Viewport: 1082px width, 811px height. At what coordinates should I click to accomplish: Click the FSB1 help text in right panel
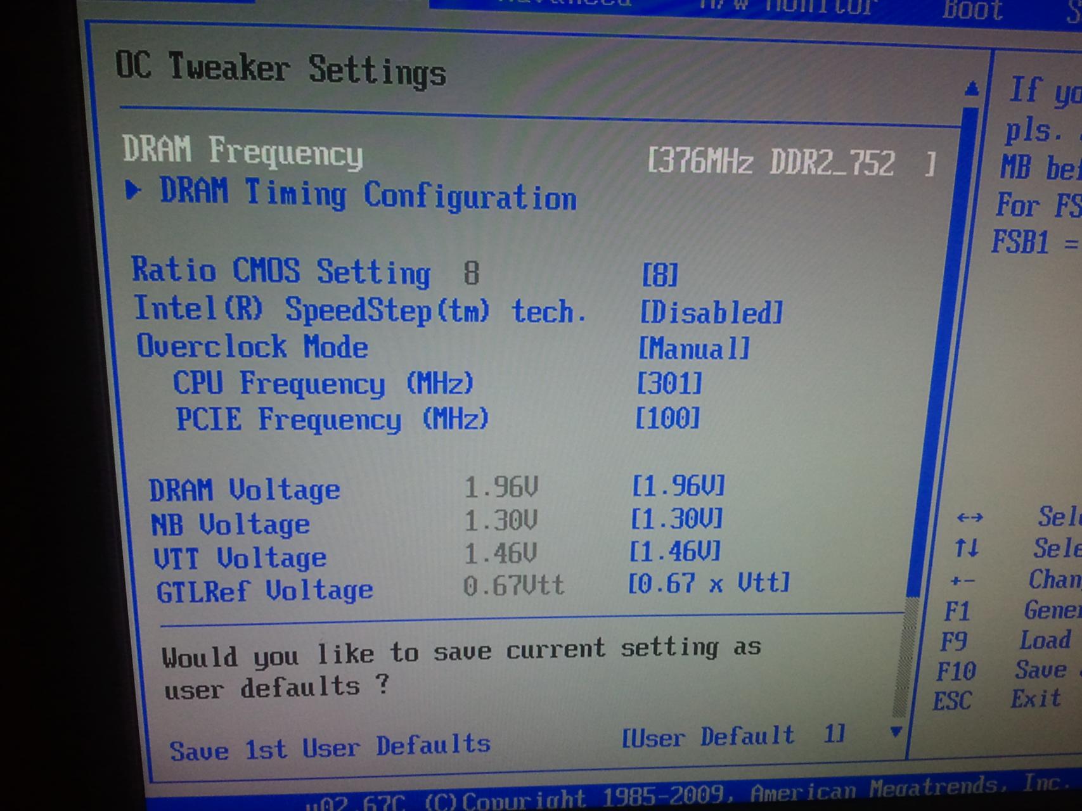click(1036, 242)
